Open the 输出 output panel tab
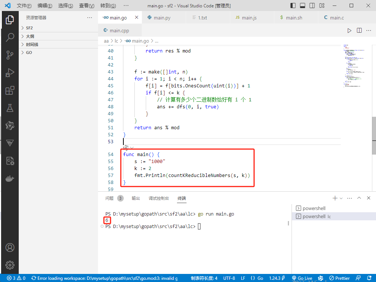Image resolution: width=376 pixels, height=282 pixels. [x=136, y=198]
